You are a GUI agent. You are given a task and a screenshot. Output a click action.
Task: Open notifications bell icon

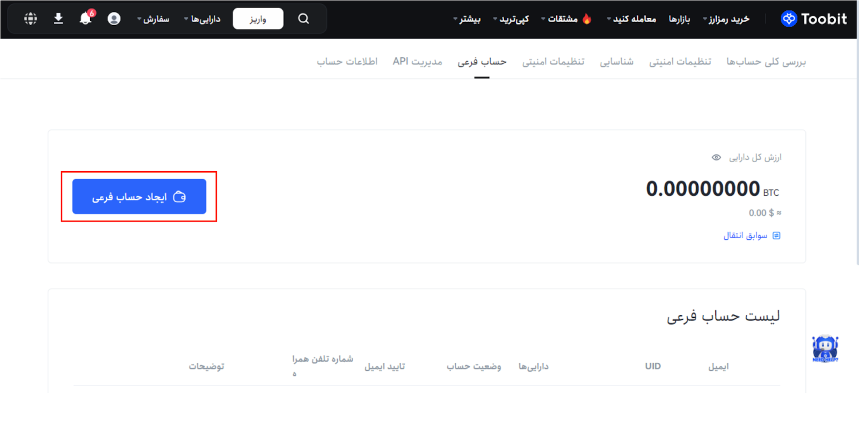pos(86,18)
